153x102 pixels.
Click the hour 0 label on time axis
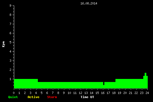point(14,93)
